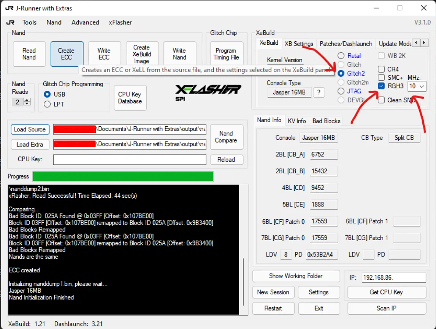Image resolution: width=436 pixels, height=329 pixels.
Task: Toggle the Clean SMC checkbox
Action: coord(381,100)
